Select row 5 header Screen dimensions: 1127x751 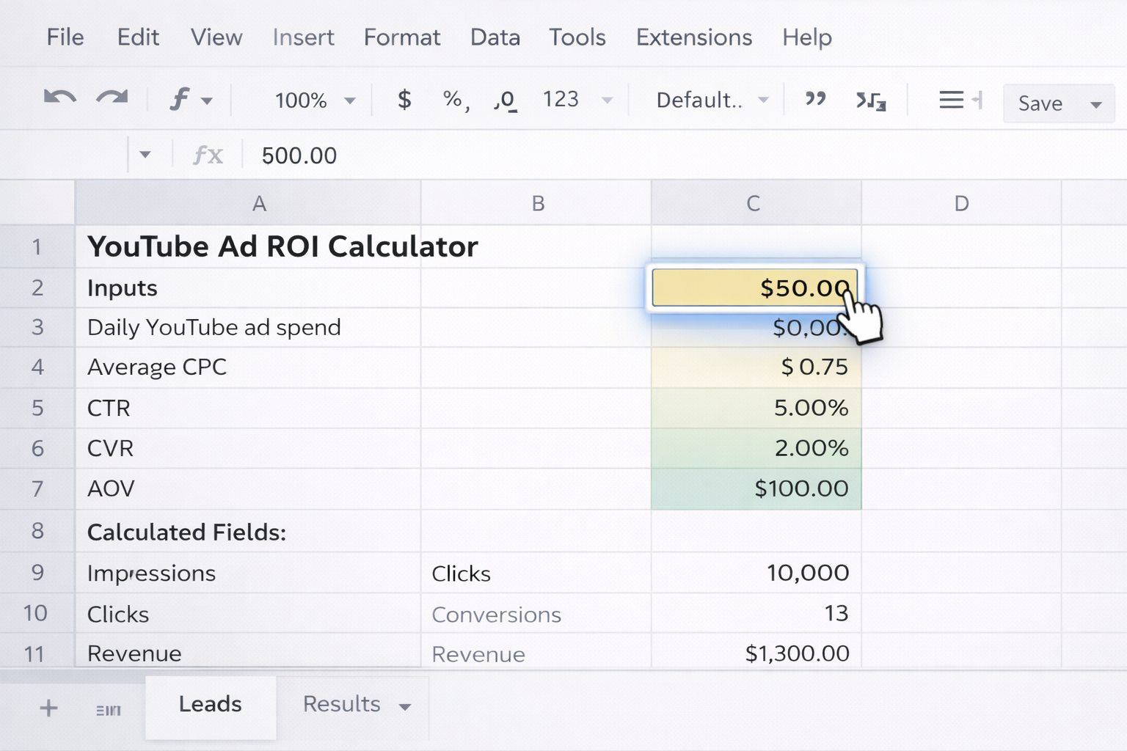coord(37,408)
